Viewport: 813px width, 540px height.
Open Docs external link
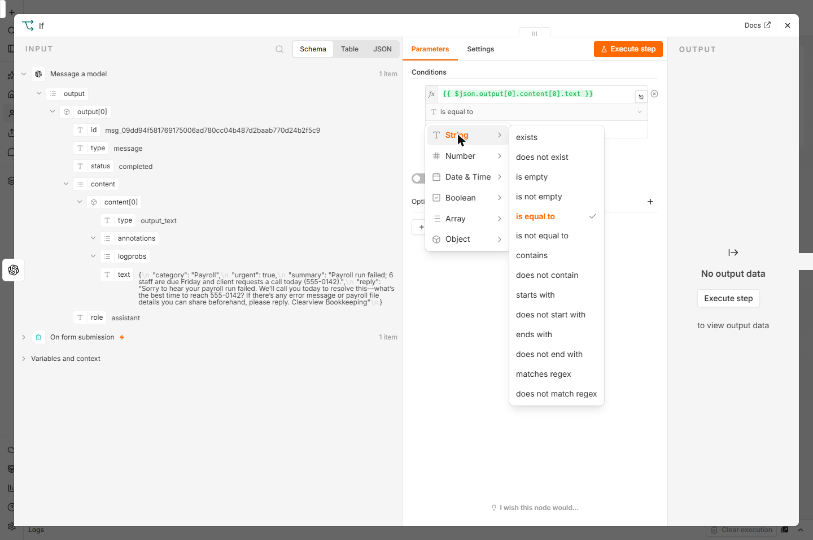click(x=757, y=25)
